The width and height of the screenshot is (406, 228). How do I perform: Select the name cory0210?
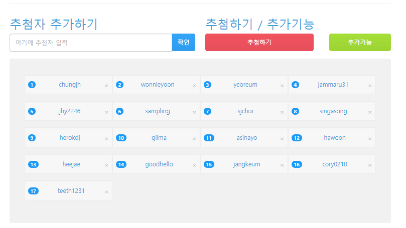(335, 164)
